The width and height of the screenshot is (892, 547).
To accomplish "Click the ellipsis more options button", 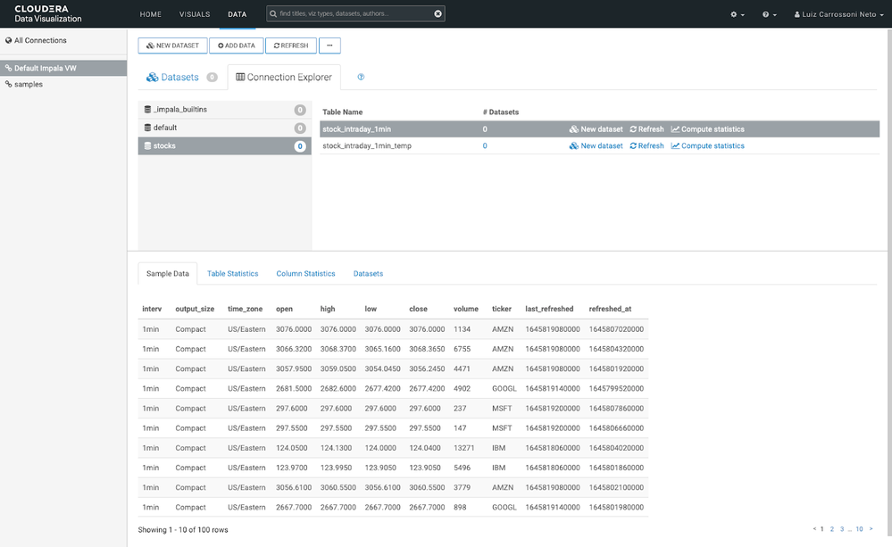I will pyautogui.click(x=329, y=46).
